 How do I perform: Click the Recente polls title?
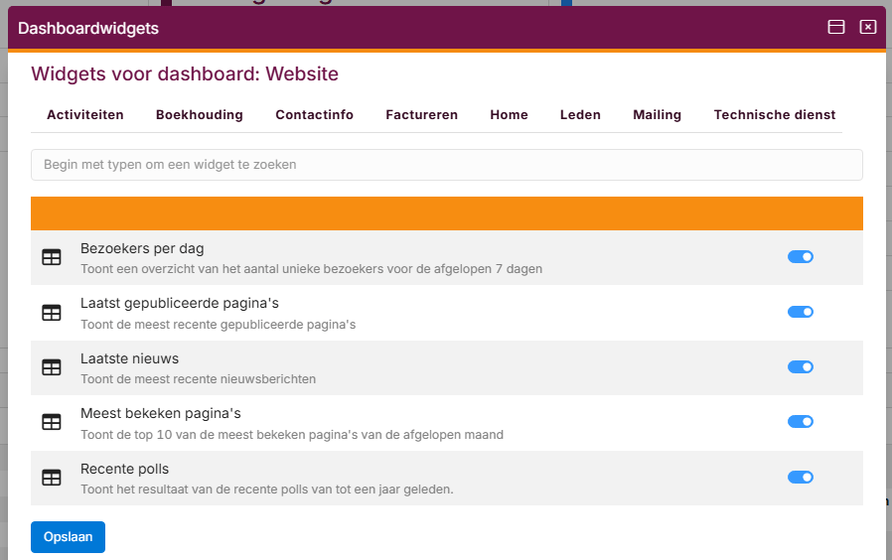(x=124, y=469)
